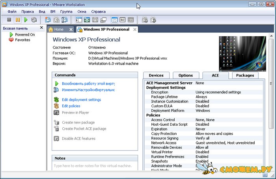Click the Encryption row in ACE list
The width and height of the screenshot is (276, 179).
(204, 92)
